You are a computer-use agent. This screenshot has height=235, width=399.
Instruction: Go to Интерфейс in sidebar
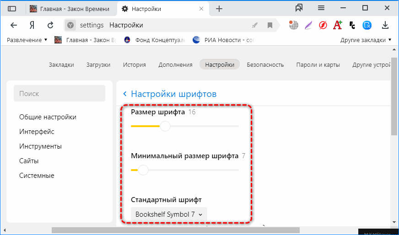coord(37,132)
